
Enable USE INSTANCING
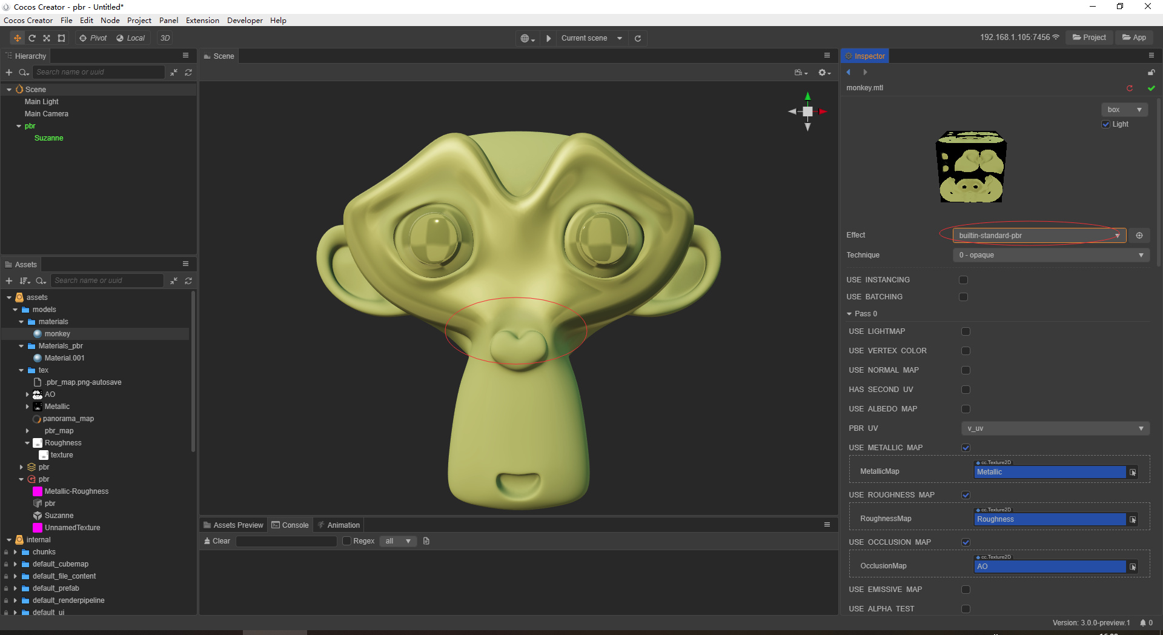click(x=964, y=280)
